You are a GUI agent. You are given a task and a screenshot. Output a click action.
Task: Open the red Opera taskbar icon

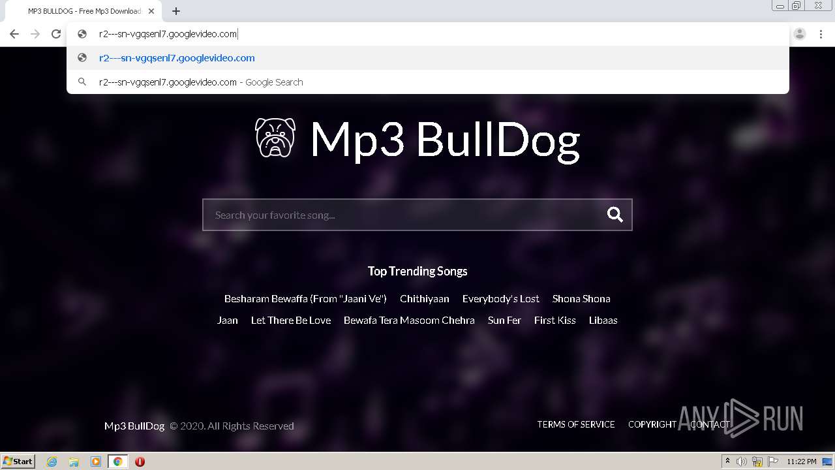click(140, 462)
